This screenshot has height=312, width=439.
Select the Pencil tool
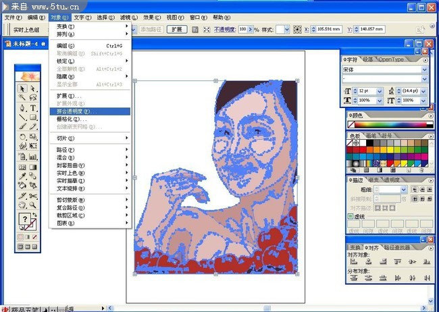33,126
